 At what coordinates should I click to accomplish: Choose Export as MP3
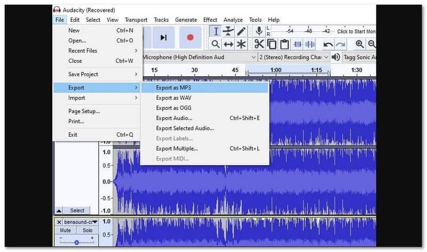(205, 87)
